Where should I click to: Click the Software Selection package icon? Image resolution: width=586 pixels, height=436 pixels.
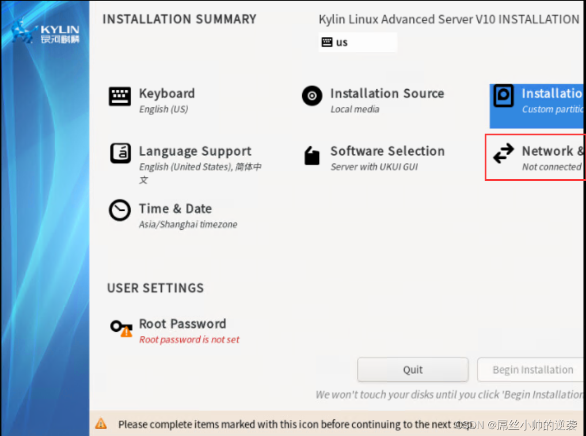[x=312, y=155]
